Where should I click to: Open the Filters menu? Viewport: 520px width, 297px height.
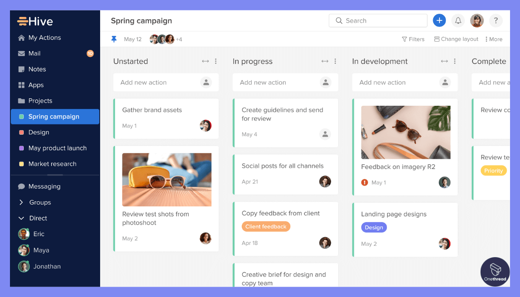[x=413, y=39]
